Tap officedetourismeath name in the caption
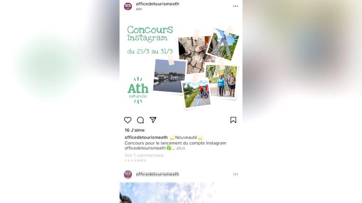Viewport: 362px width, 203px height. tap(146, 137)
